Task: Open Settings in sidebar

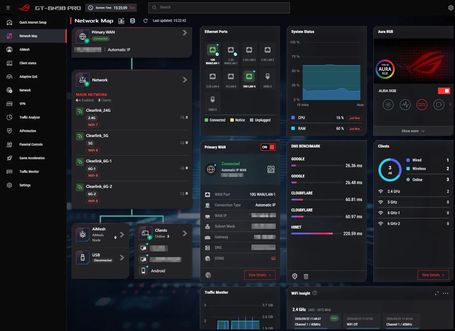Action: point(33,185)
